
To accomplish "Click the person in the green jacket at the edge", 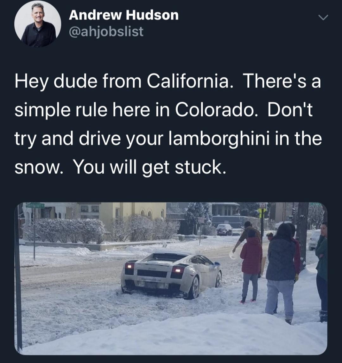I will click(x=322, y=272).
